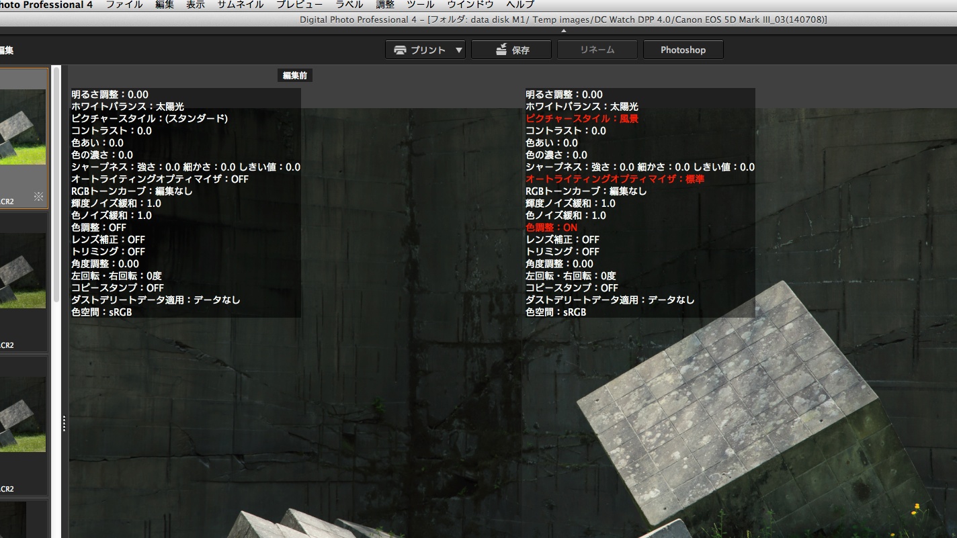The image size is (957, 538).
Task: Open the ツール menu
Action: point(421,5)
